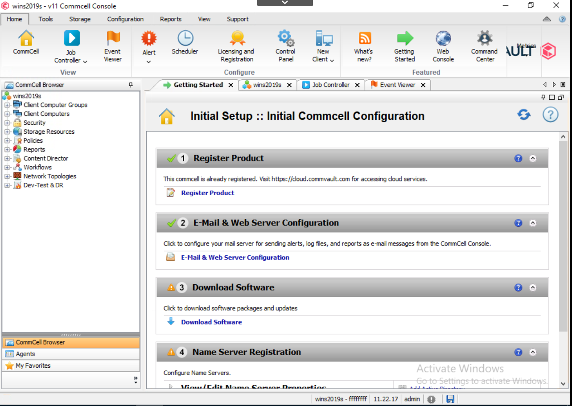The image size is (572, 406).
Task: Click the ribbon help icon at top right
Action: (x=562, y=19)
